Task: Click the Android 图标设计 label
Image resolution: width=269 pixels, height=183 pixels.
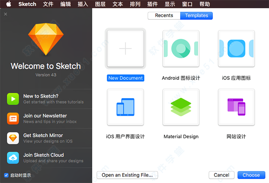Action: (x=181, y=78)
